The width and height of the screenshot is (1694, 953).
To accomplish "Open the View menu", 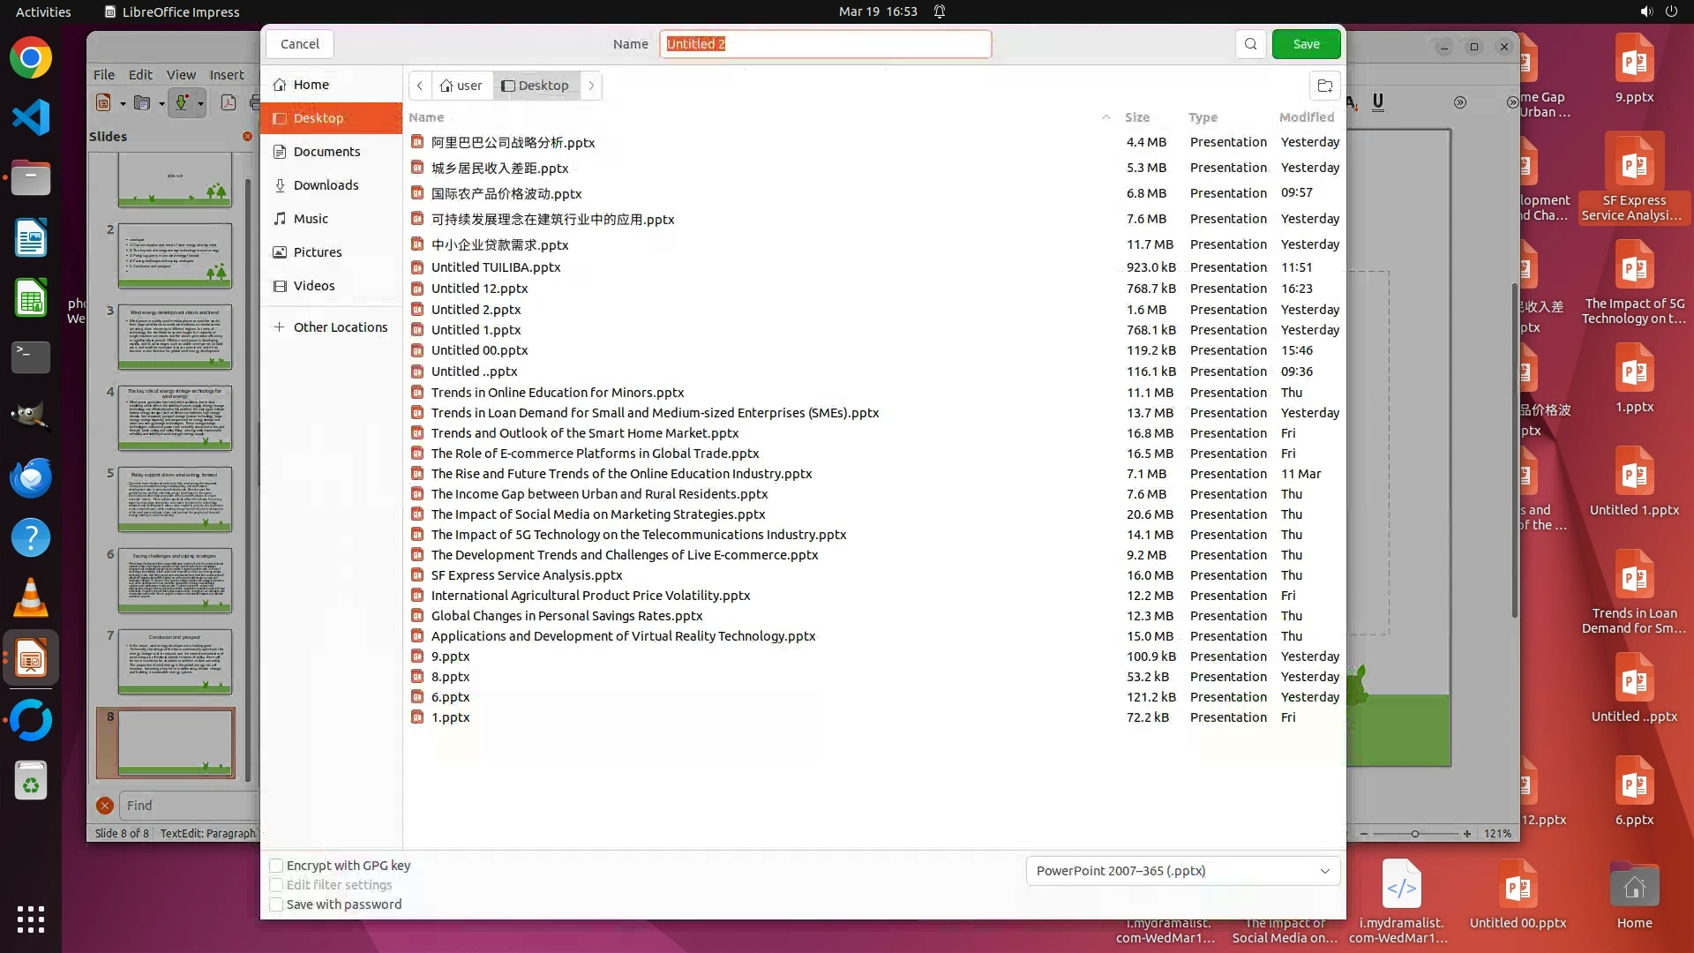I will coord(181,75).
